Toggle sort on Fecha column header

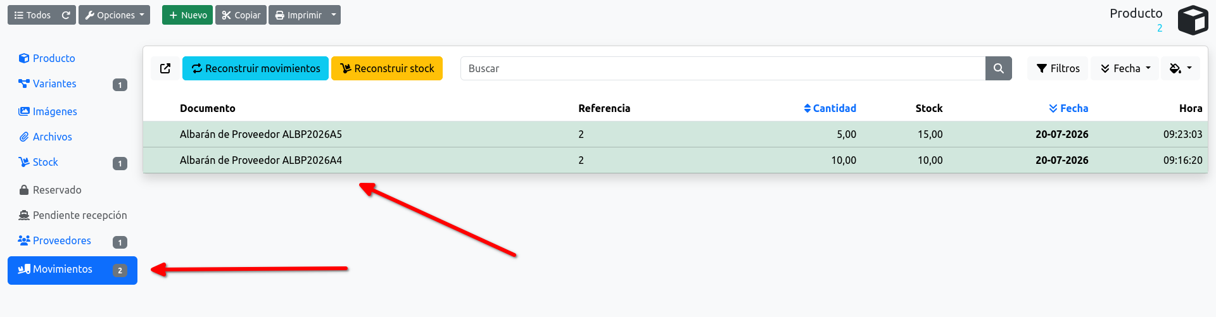(x=1068, y=108)
